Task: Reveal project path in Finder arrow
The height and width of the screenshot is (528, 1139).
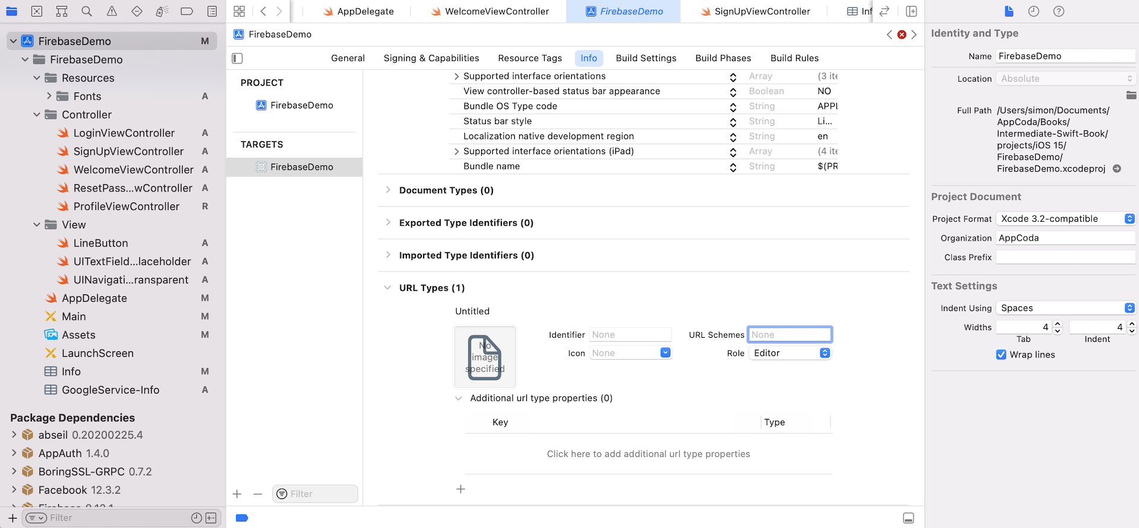Action: (1116, 169)
